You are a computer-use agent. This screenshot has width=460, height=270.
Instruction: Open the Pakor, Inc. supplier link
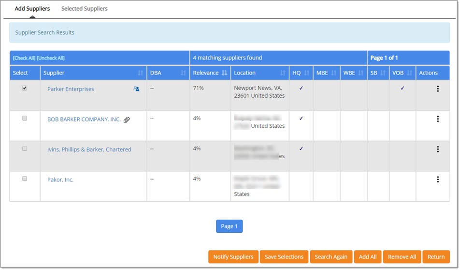[60, 180]
